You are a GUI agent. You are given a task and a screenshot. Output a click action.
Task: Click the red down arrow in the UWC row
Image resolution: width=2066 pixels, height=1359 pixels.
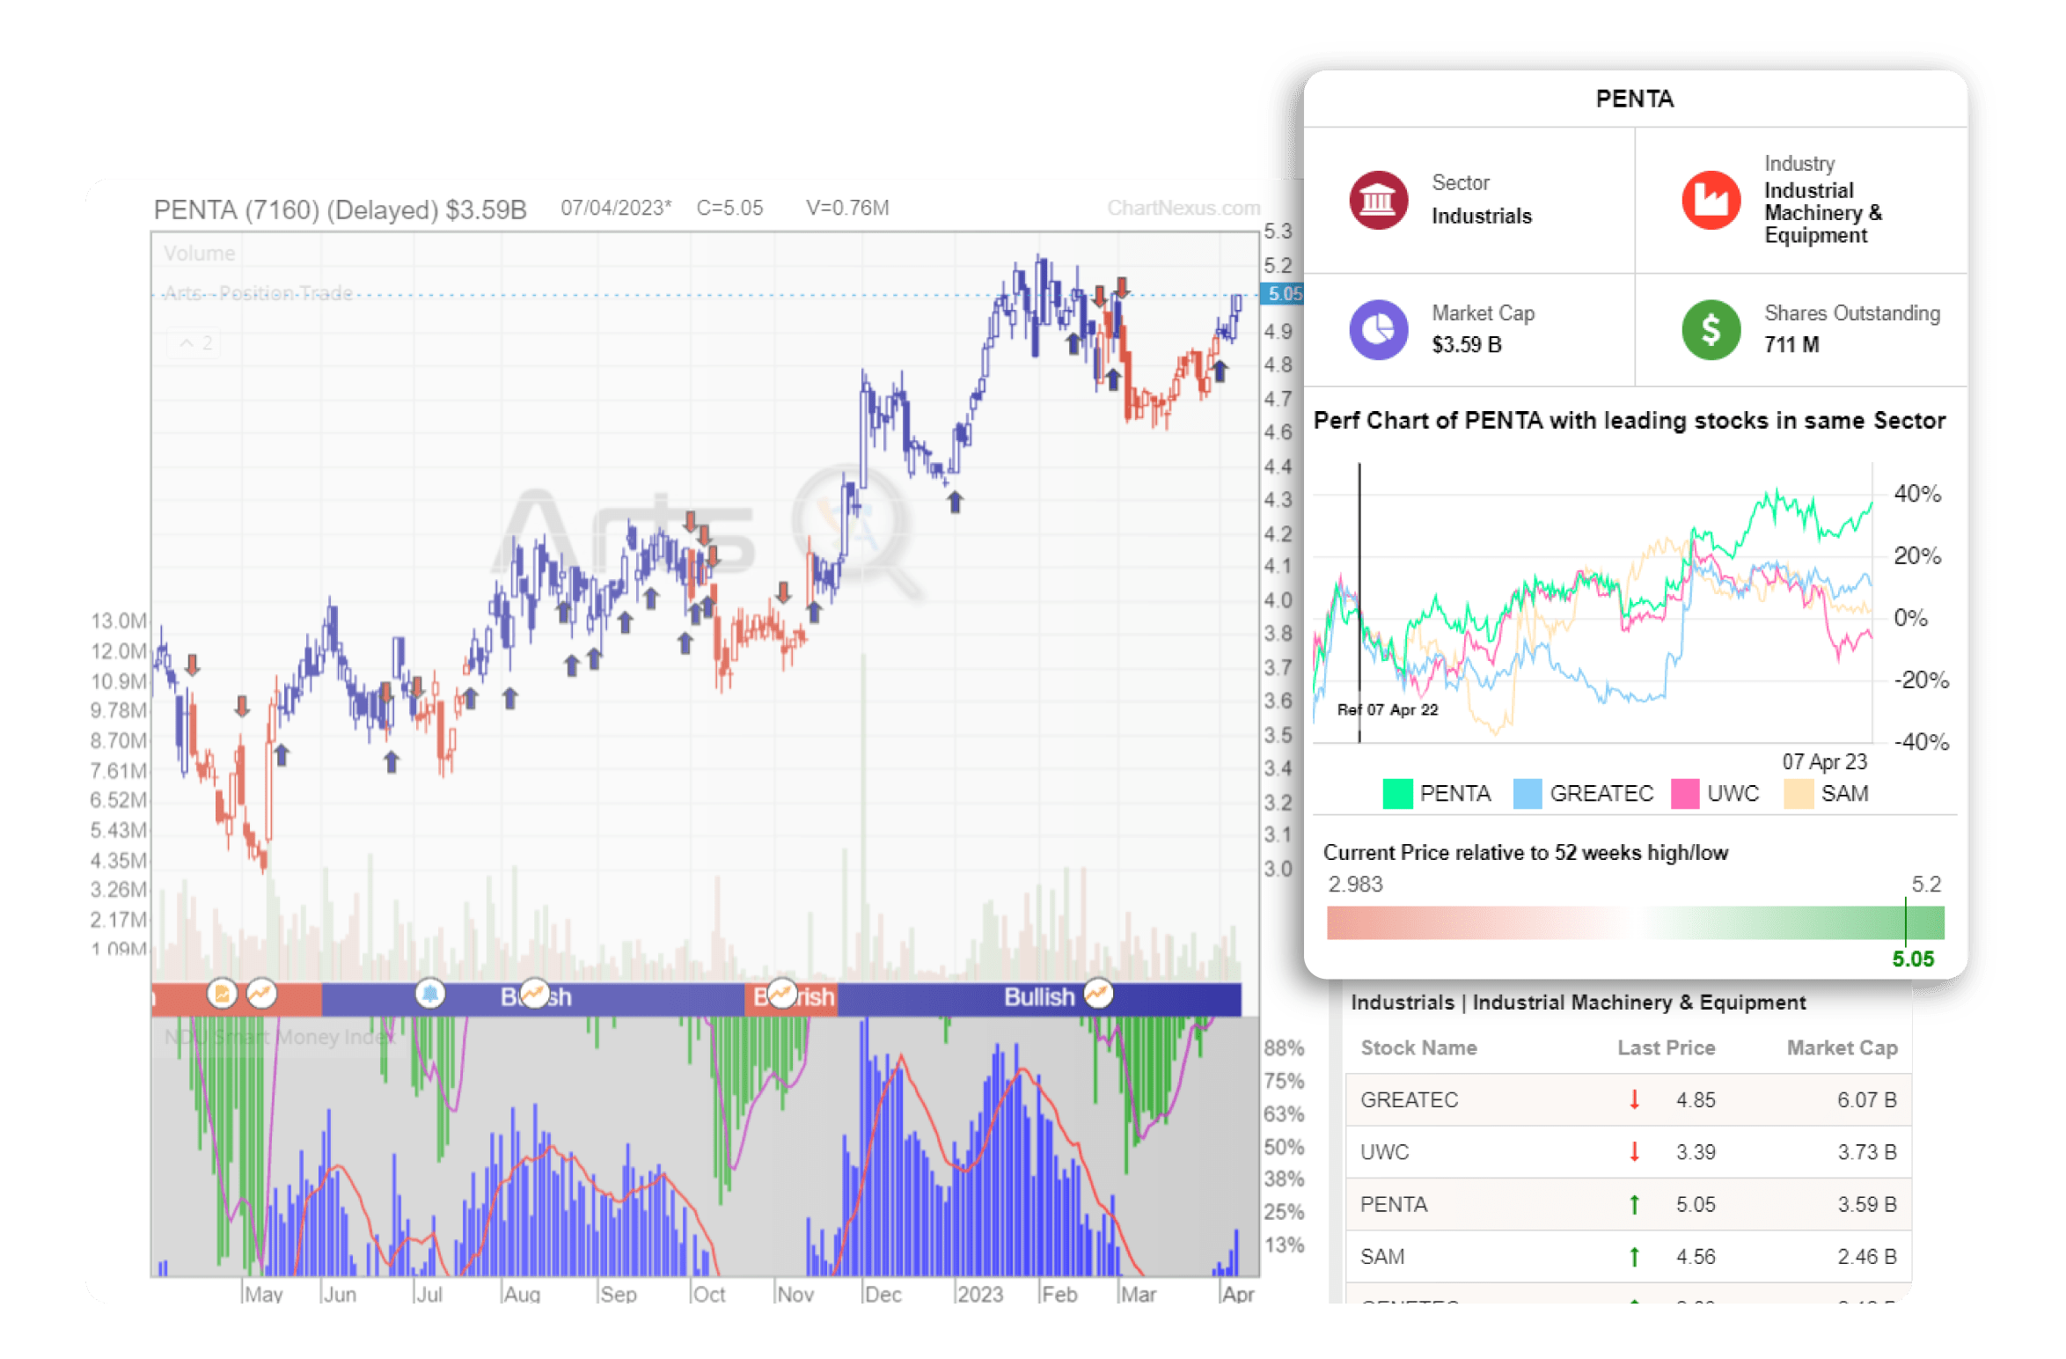(1634, 1151)
